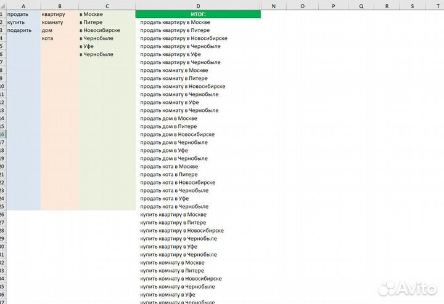Click 'продать кота в Уфе' cell
The width and height of the screenshot is (444, 304).
tap(198, 198)
